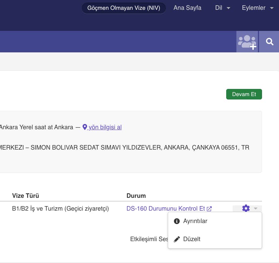Open search with the magnifier icon
Viewport: 279px width, 263px height.
pos(270,42)
